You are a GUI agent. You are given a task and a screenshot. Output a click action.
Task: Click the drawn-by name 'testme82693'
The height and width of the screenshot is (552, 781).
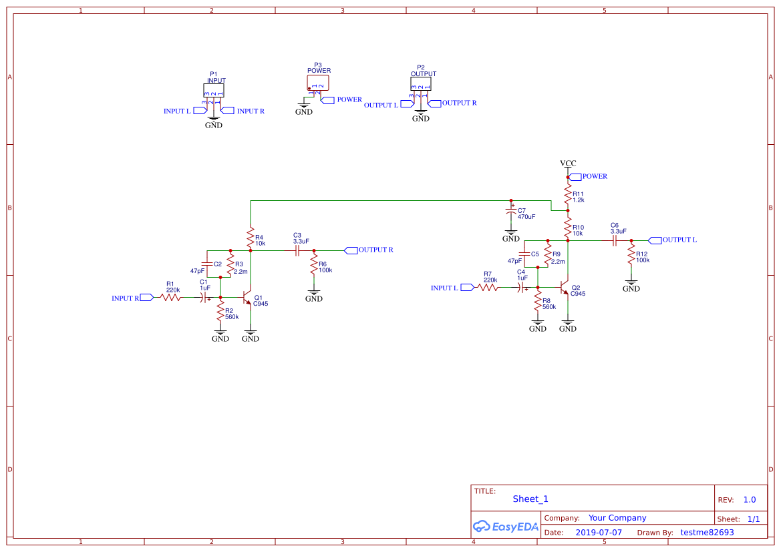(x=708, y=533)
